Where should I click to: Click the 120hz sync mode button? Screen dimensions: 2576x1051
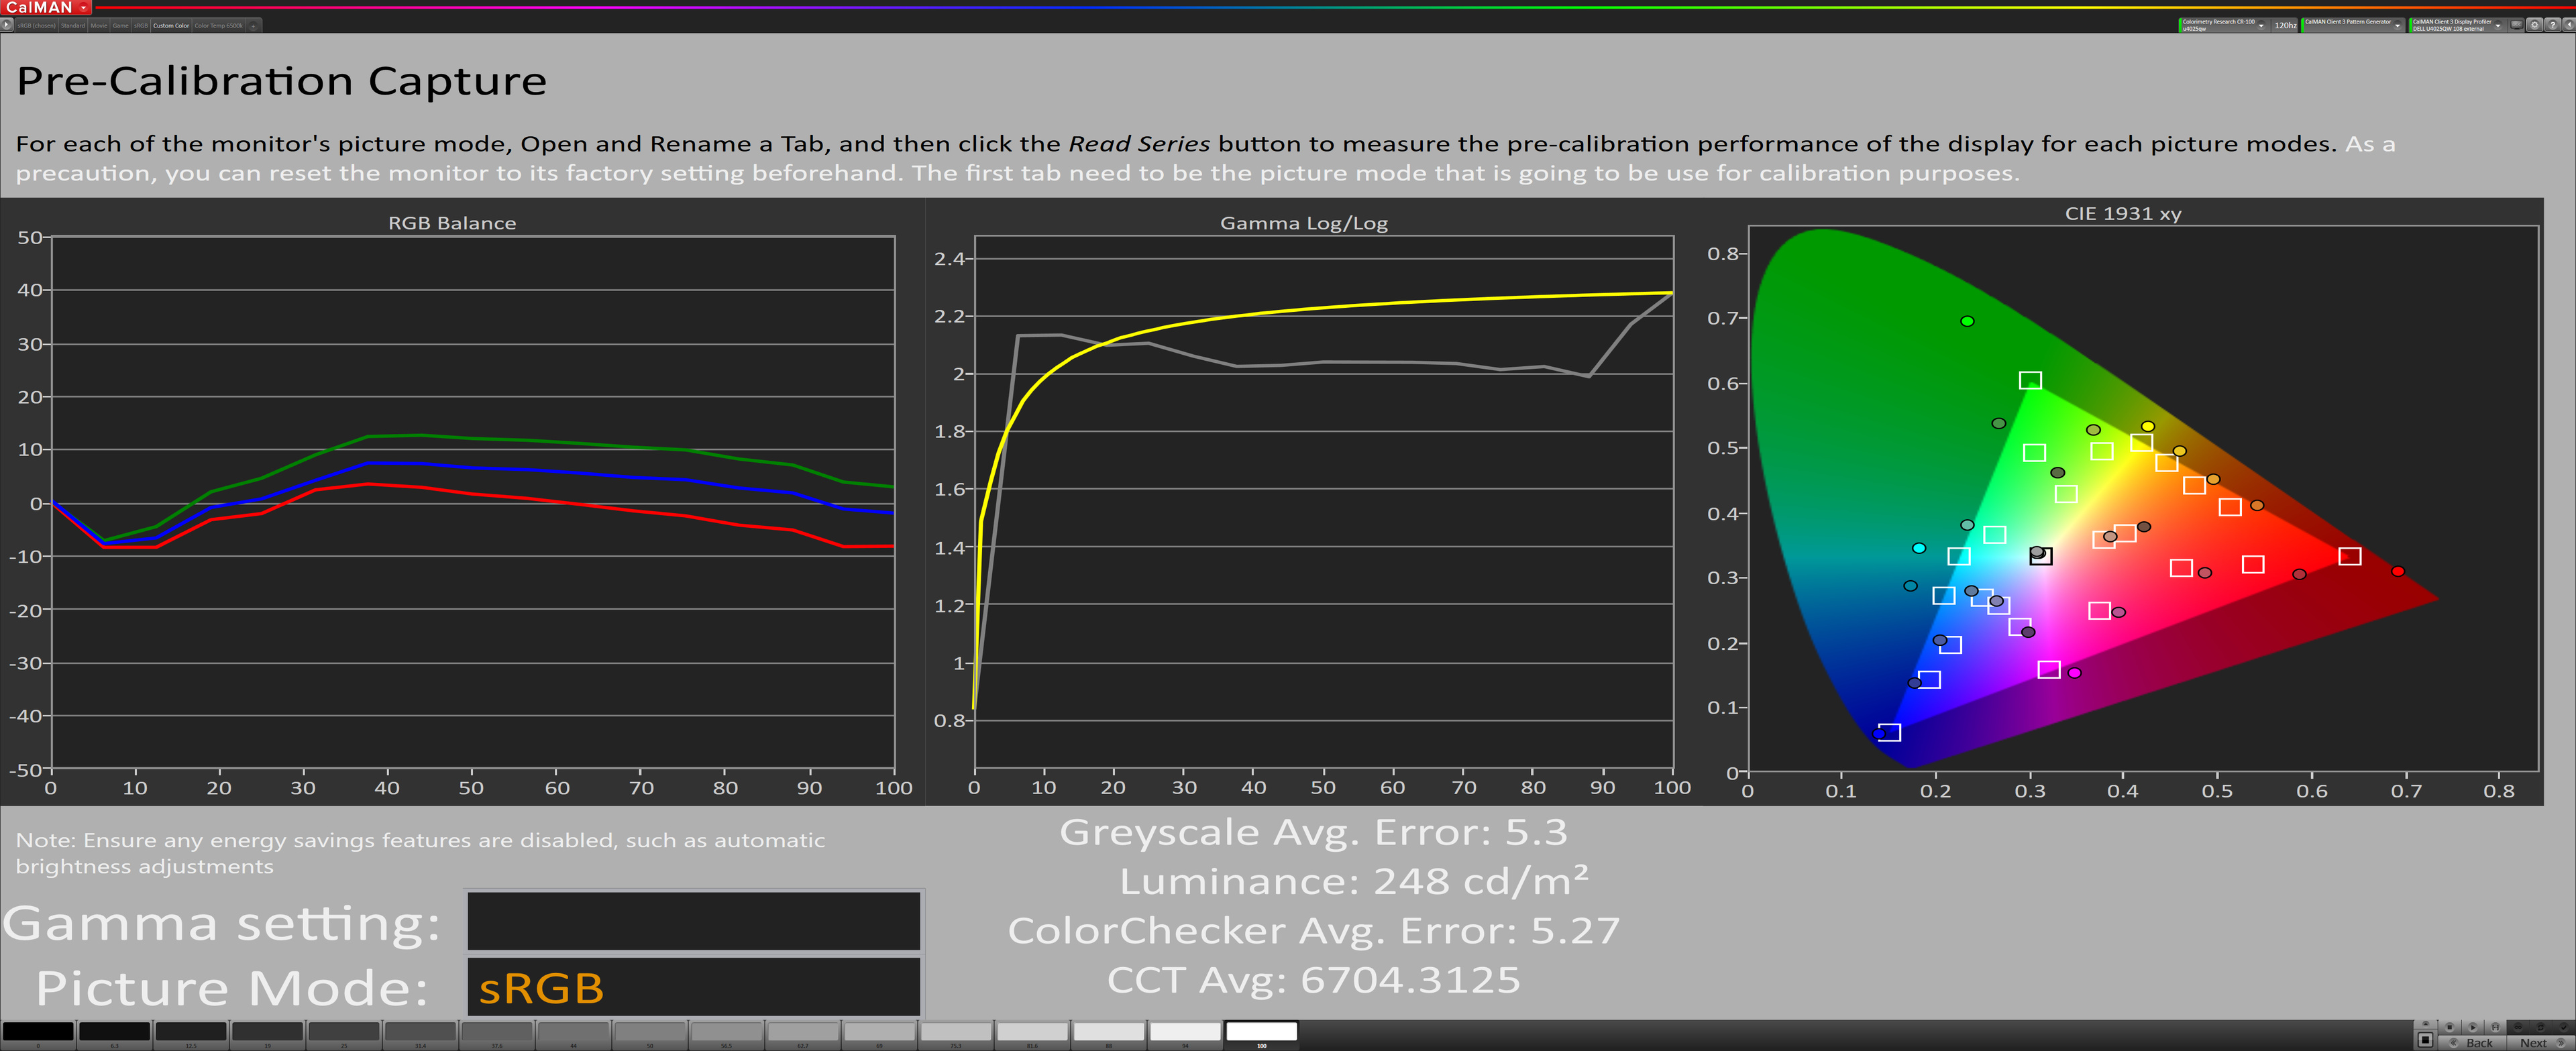pyautogui.click(x=2285, y=26)
